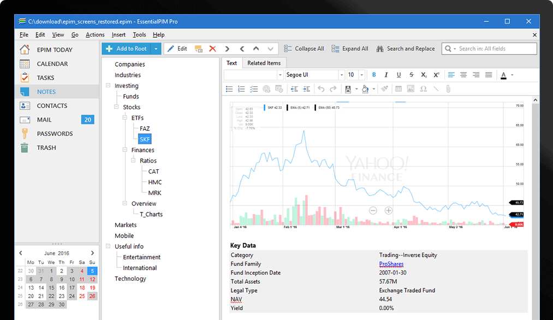Open the ProShares link

click(x=391, y=264)
